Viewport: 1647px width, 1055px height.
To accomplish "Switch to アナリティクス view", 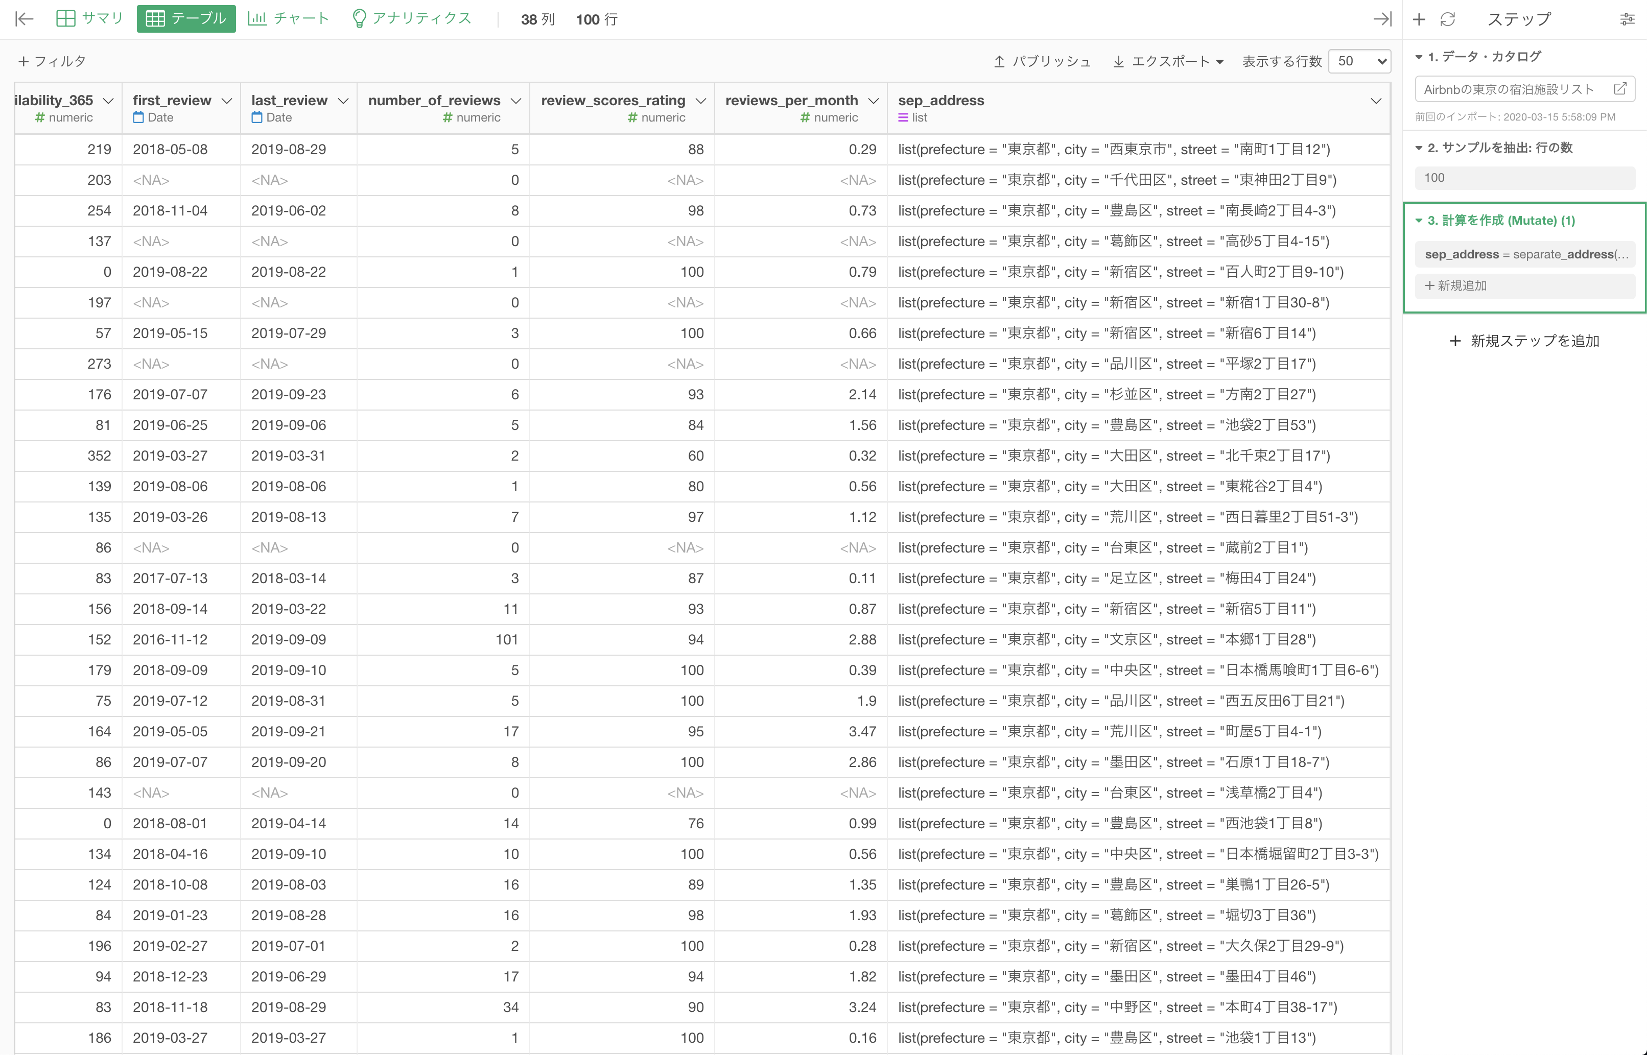I will (412, 18).
